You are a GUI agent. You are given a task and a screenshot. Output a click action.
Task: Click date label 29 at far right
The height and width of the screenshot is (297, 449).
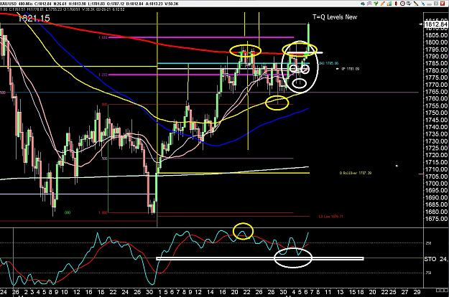tap(417, 292)
